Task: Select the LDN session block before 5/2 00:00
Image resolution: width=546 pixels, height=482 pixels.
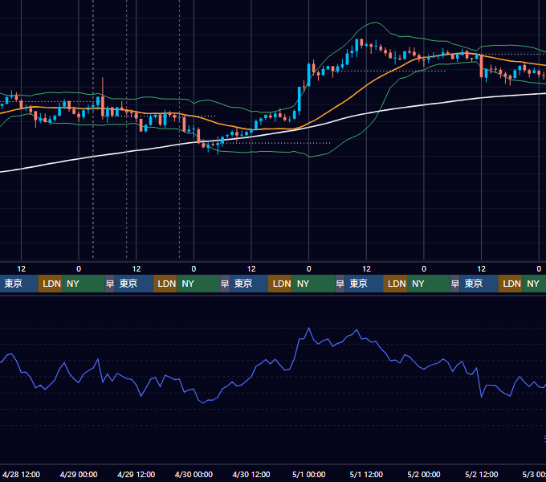Action: (395, 284)
